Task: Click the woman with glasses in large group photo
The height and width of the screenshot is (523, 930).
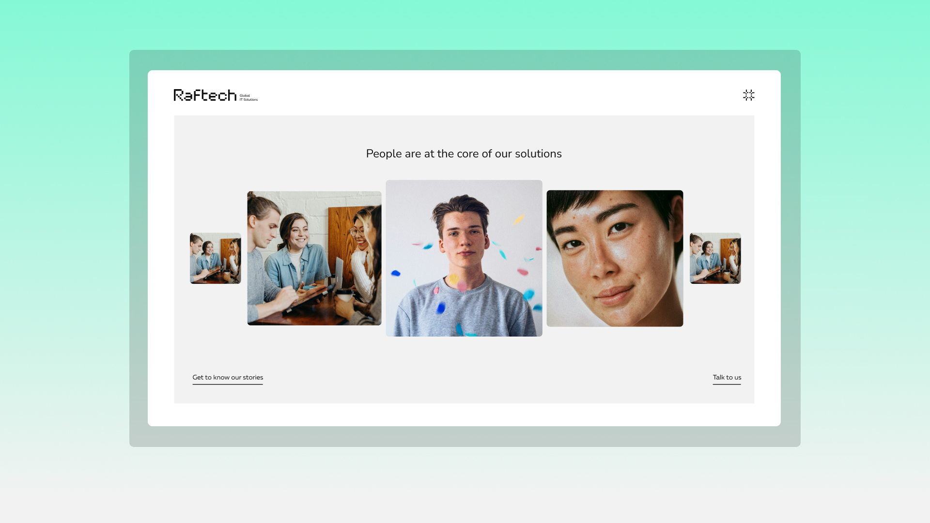Action: coord(361,237)
